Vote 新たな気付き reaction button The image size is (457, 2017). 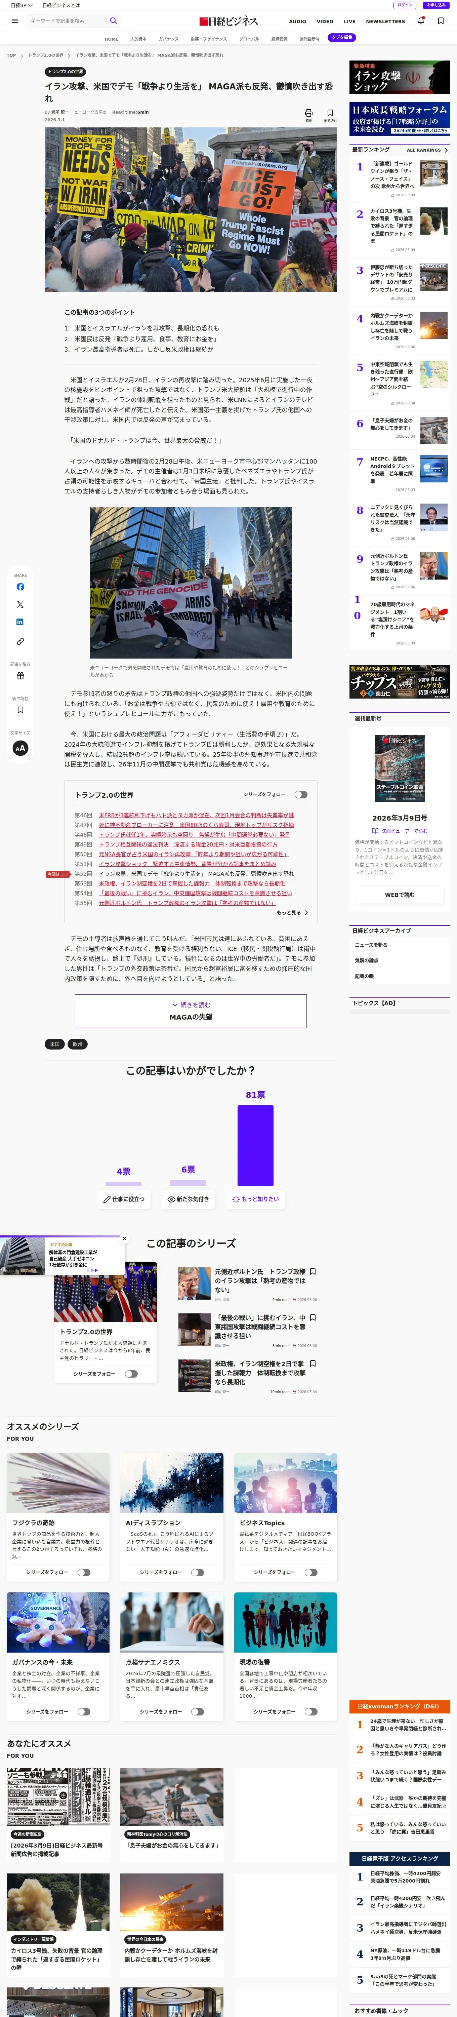coord(189,1199)
